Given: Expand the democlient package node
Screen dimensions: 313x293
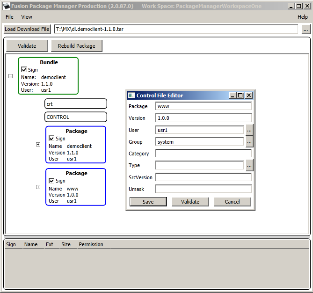Looking at the screenshot, I should [38, 145].
